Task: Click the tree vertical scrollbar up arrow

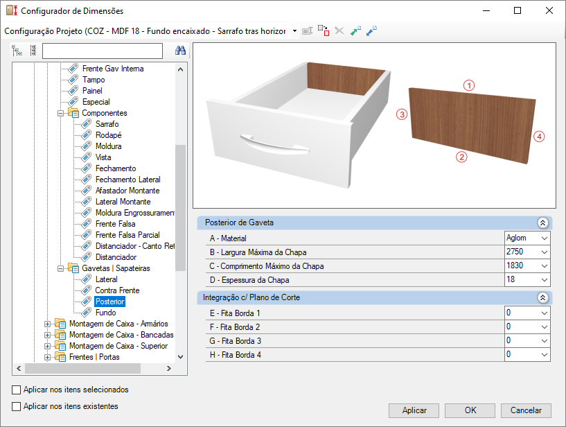Action: pos(181,69)
